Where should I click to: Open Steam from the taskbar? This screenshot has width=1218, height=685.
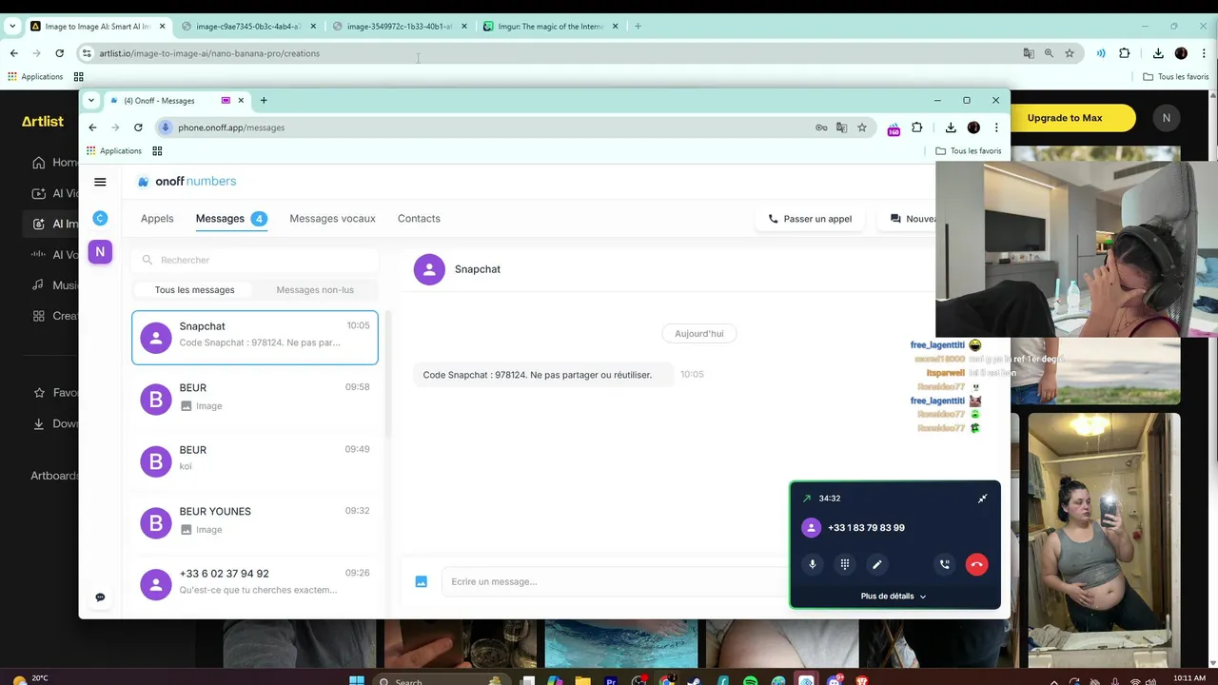(695, 681)
